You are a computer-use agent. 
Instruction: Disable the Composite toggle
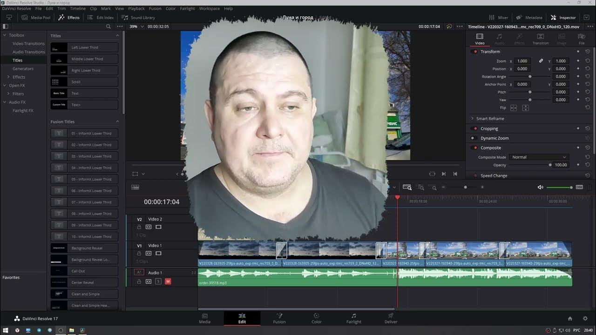pyautogui.click(x=475, y=147)
